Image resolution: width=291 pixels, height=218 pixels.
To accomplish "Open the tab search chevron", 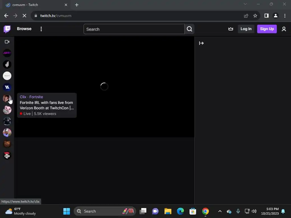I will (x=245, y=4).
